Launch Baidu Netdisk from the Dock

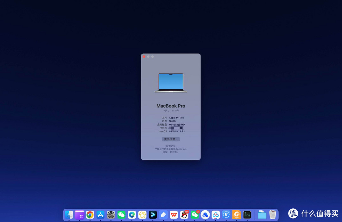click(216, 215)
